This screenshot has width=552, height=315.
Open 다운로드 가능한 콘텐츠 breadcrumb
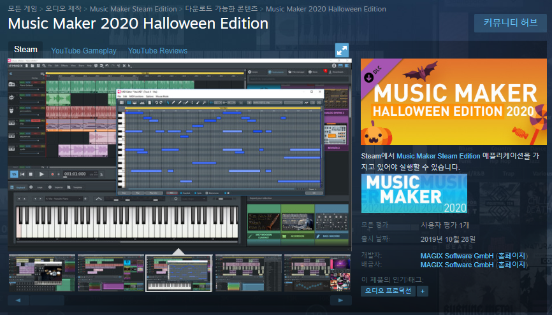click(221, 9)
